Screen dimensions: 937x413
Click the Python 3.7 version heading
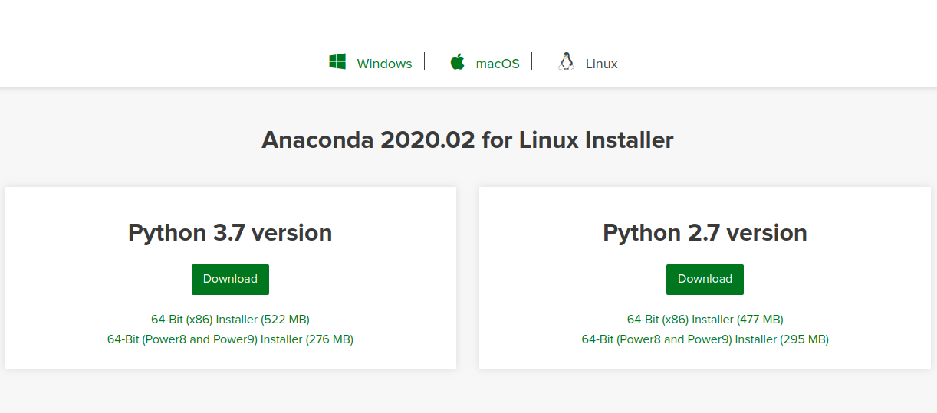click(x=230, y=232)
